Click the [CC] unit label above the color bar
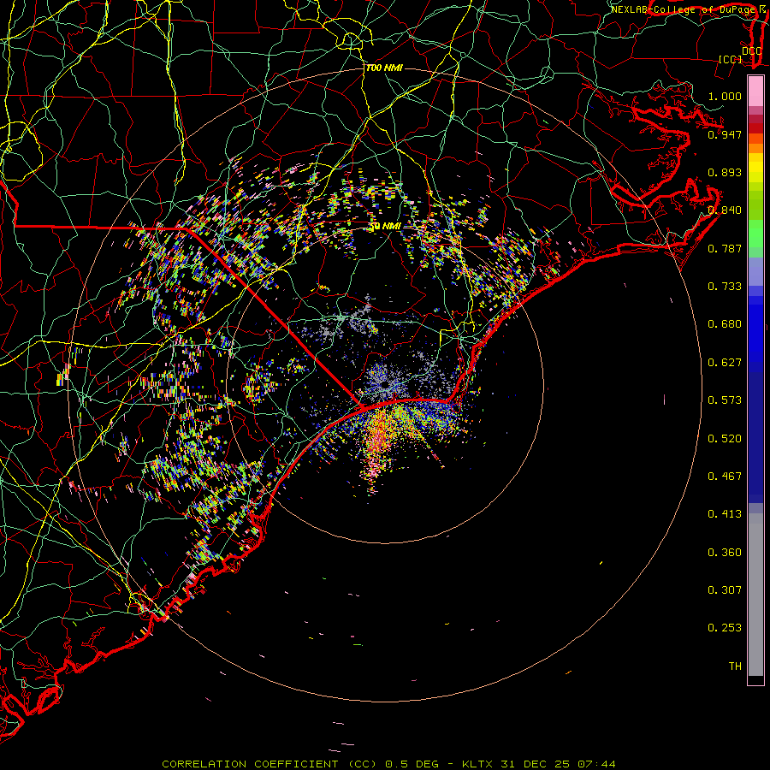Viewport: 770px width, 770px height. (x=731, y=59)
